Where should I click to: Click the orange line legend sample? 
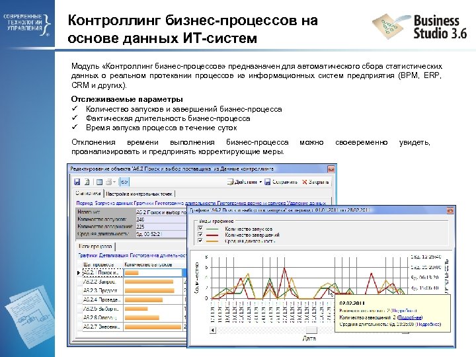[212, 241]
